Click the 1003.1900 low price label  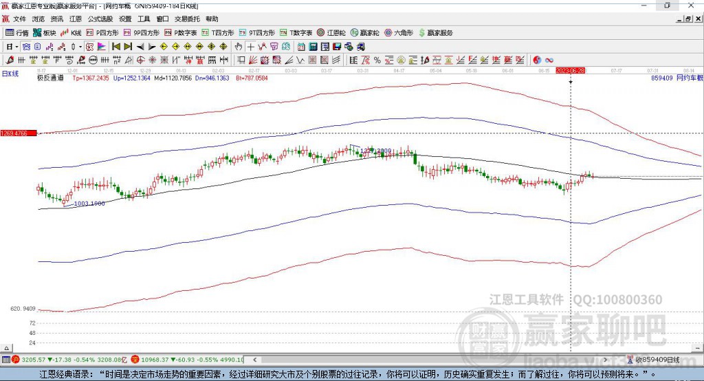(x=89, y=204)
